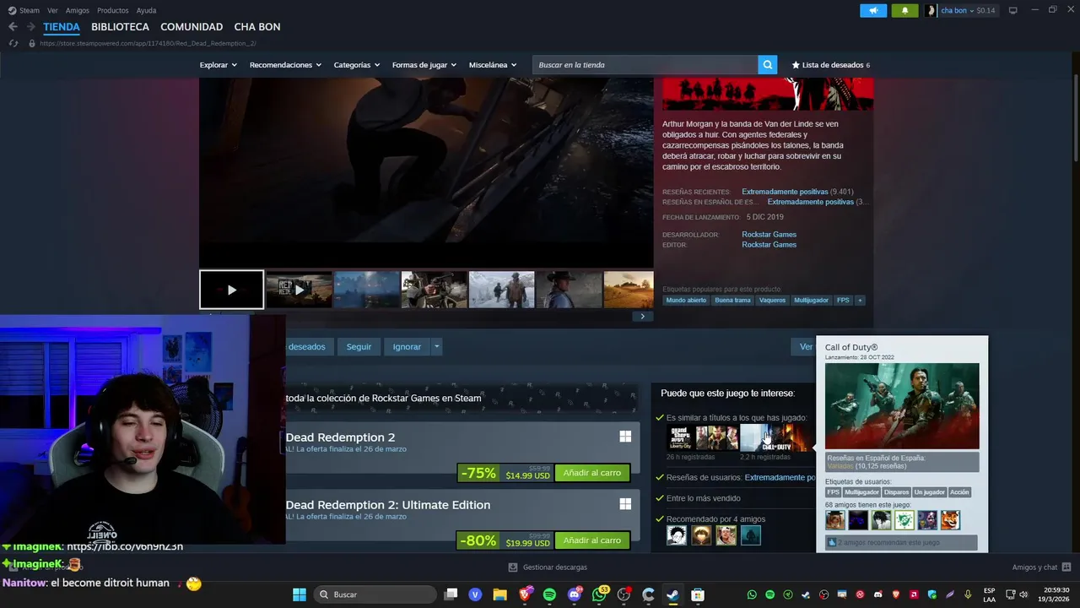Add Red Dead Redemption 2 to cart
1080x608 pixels.
pyautogui.click(x=591, y=473)
